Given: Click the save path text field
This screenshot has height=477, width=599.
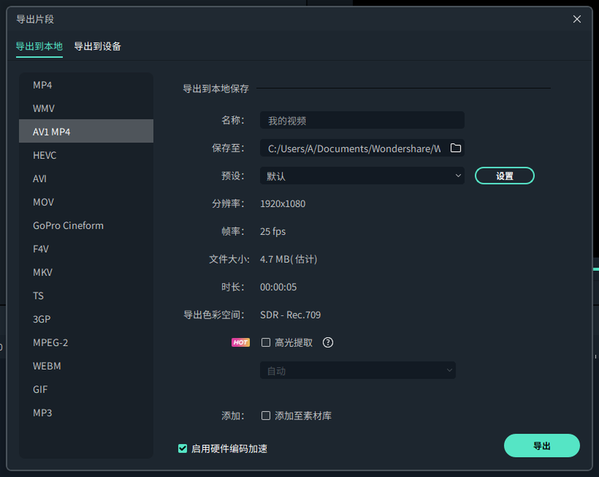Looking at the screenshot, I should coord(353,149).
